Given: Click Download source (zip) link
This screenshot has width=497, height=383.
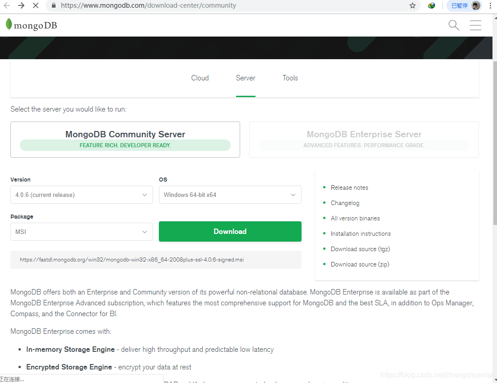Looking at the screenshot, I should coord(360,264).
